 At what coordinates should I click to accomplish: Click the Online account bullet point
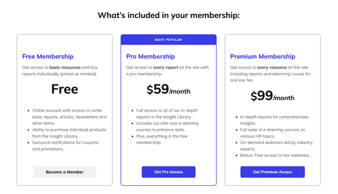coord(69,117)
